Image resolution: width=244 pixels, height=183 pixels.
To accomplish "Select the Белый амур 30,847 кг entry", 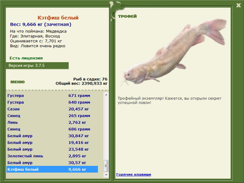I will click(52, 136).
